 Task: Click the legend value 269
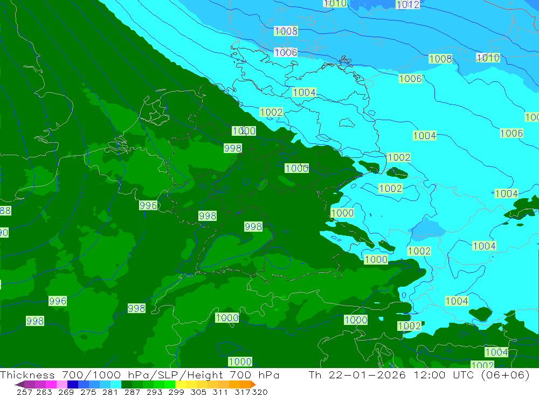(x=66, y=392)
